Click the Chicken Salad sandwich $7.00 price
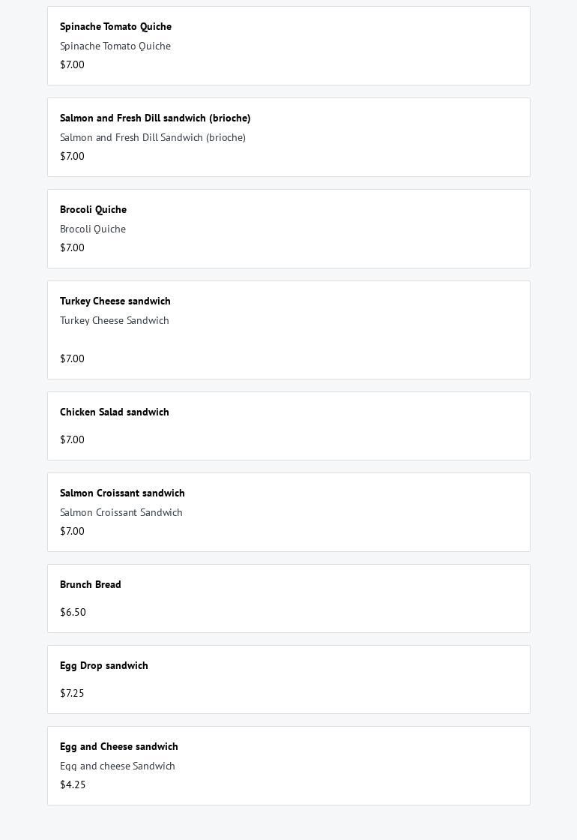Viewport: 577px width, 840px height. tap(72, 439)
